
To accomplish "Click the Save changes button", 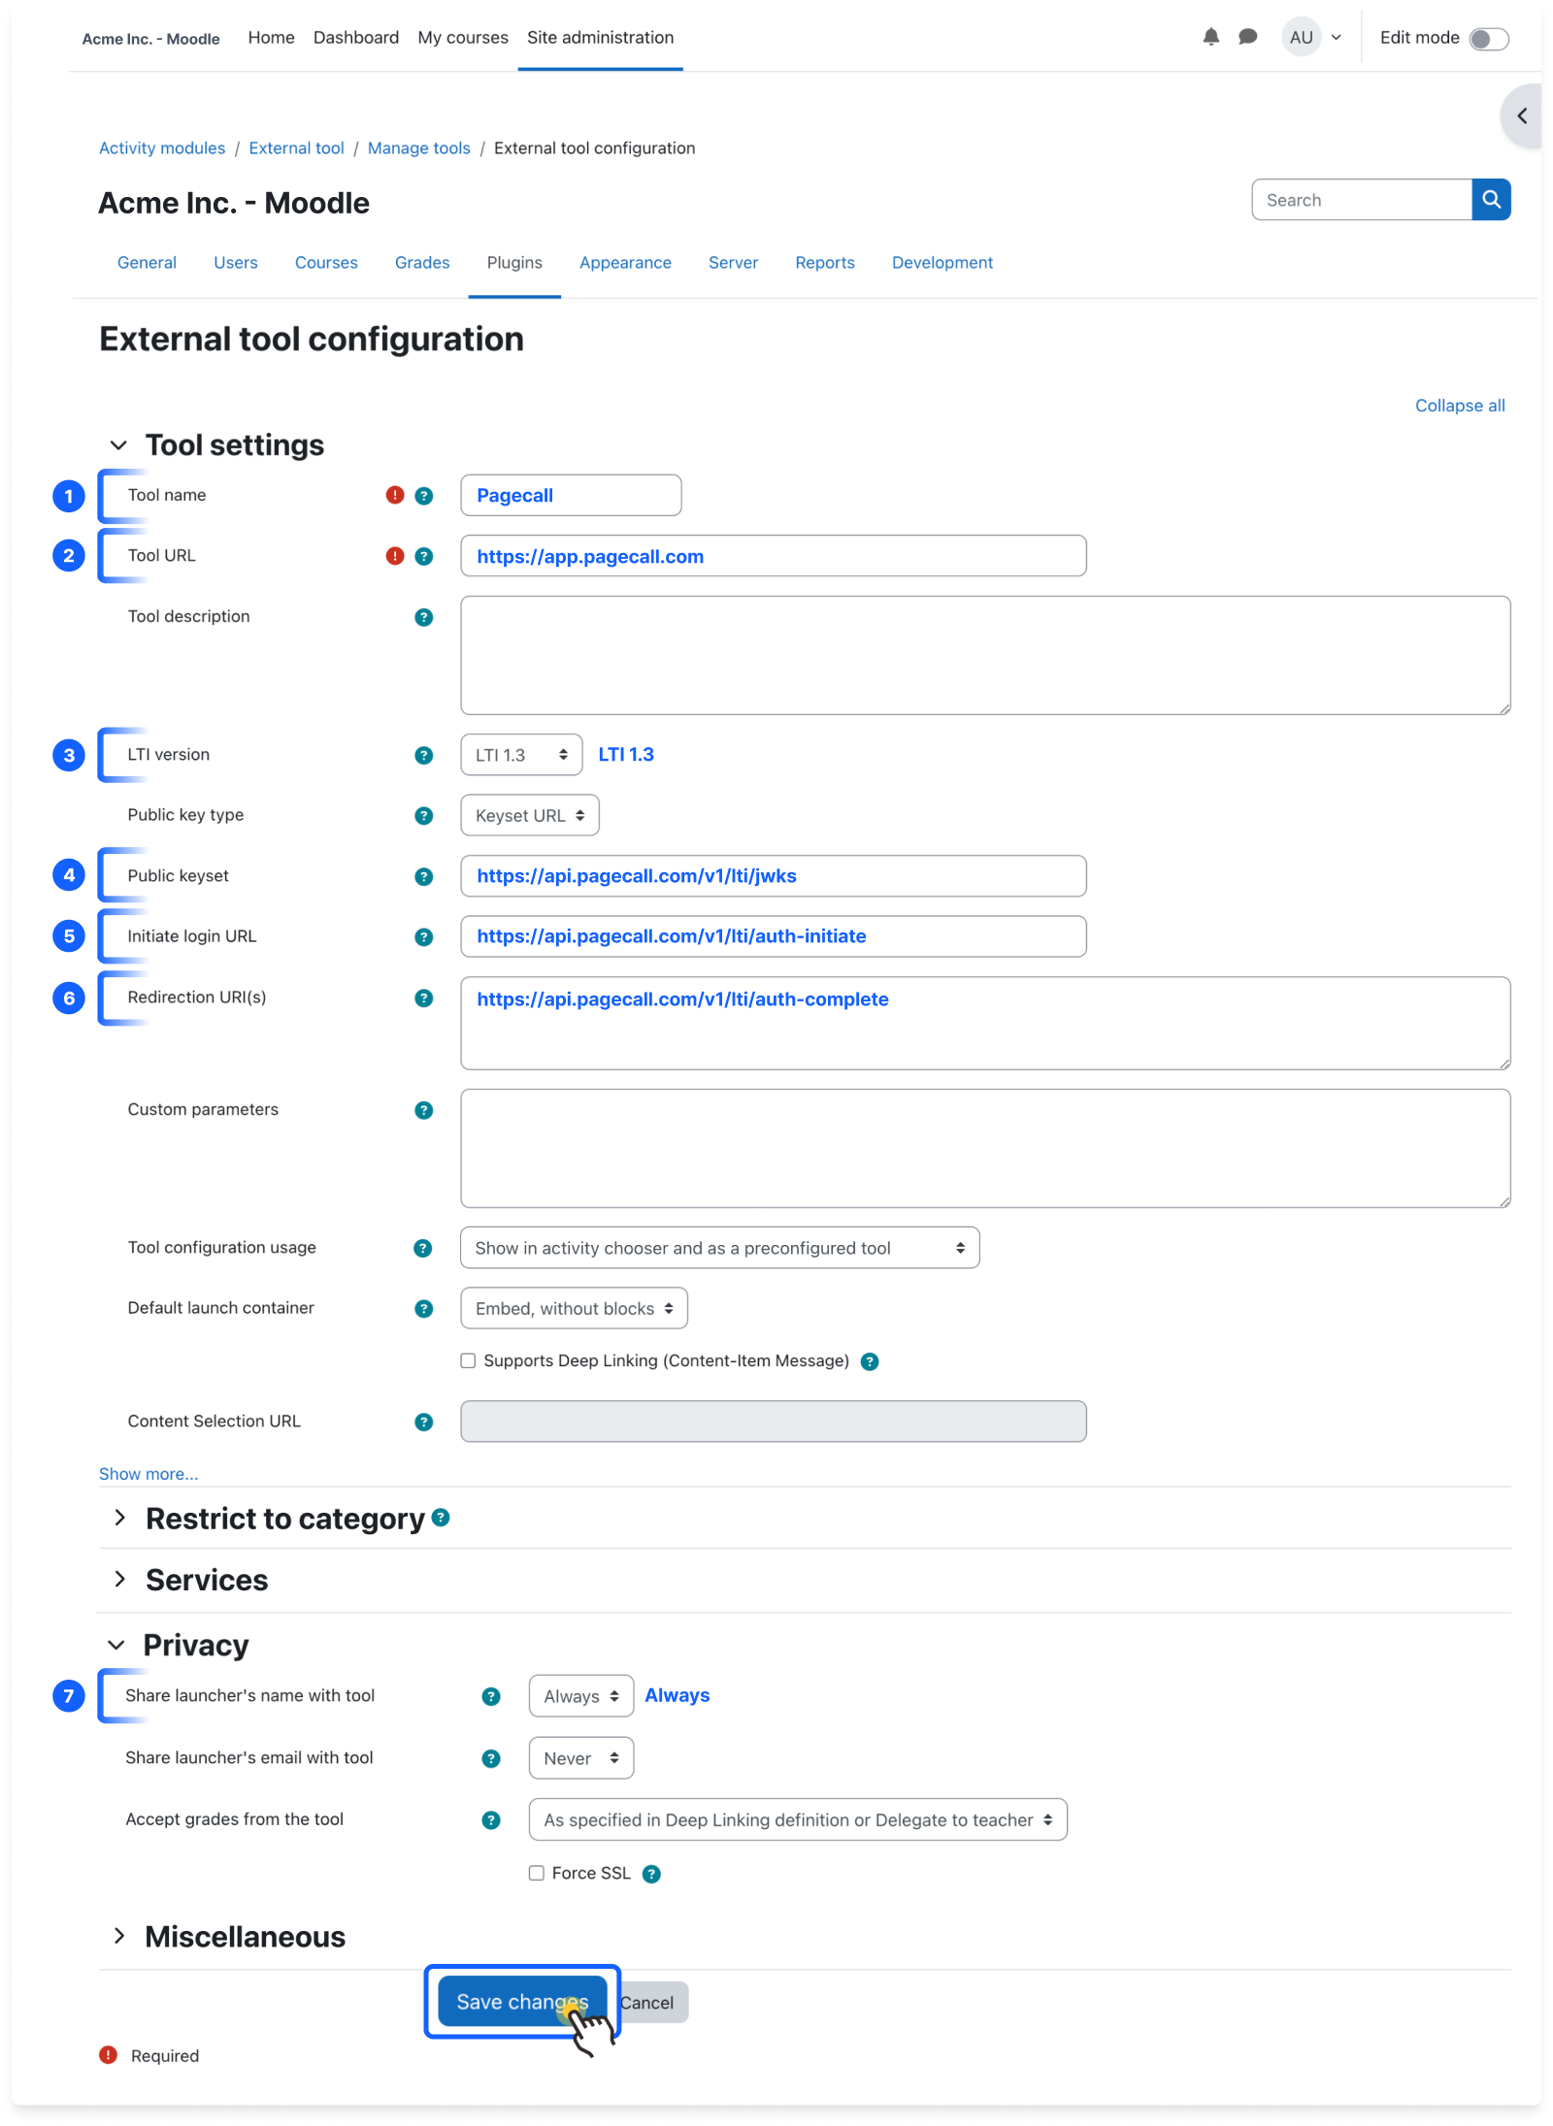I will click(522, 2002).
